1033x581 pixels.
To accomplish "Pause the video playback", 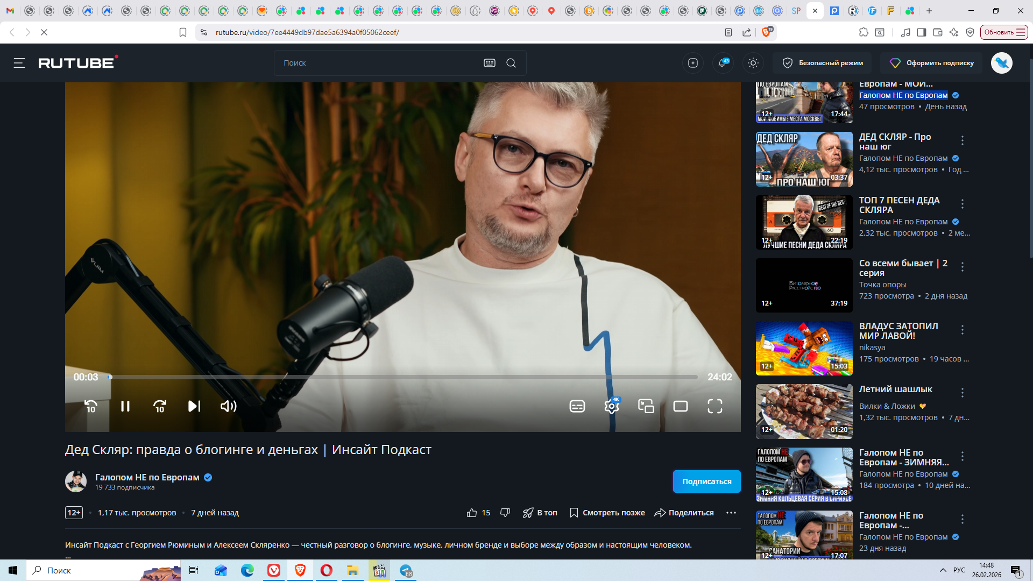I will (125, 406).
